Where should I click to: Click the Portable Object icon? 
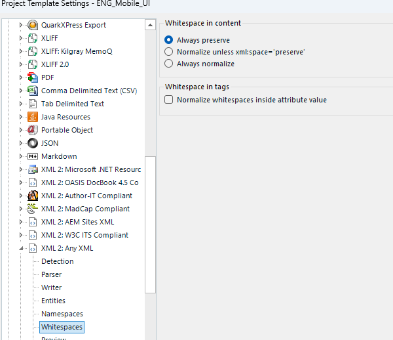(x=33, y=130)
